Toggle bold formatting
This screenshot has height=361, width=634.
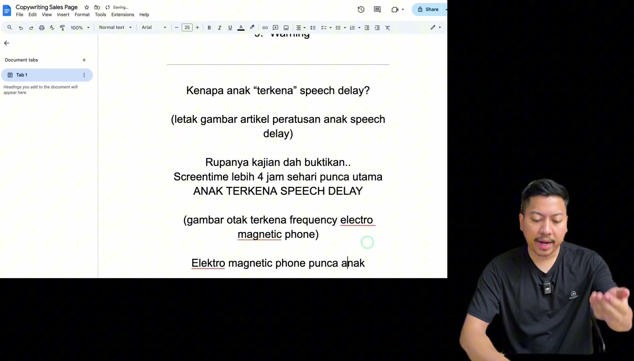coord(209,28)
